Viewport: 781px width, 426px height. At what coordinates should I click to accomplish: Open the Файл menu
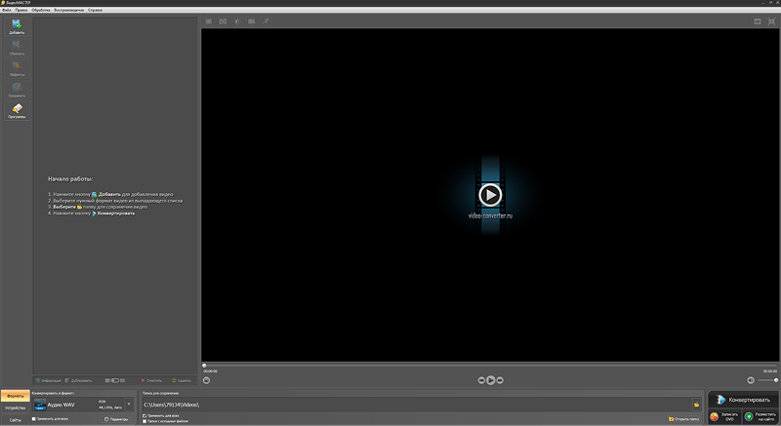(x=7, y=10)
